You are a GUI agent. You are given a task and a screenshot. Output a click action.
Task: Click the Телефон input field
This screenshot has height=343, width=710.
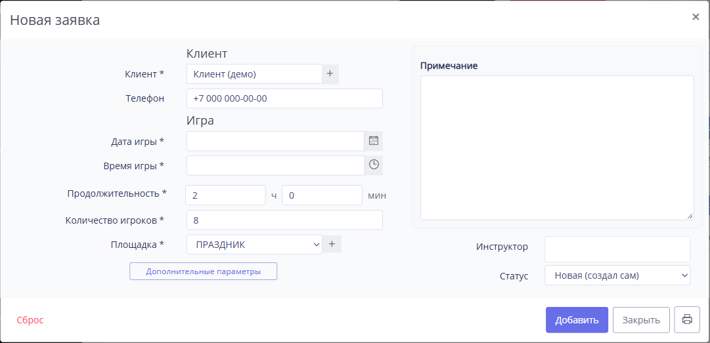(284, 98)
